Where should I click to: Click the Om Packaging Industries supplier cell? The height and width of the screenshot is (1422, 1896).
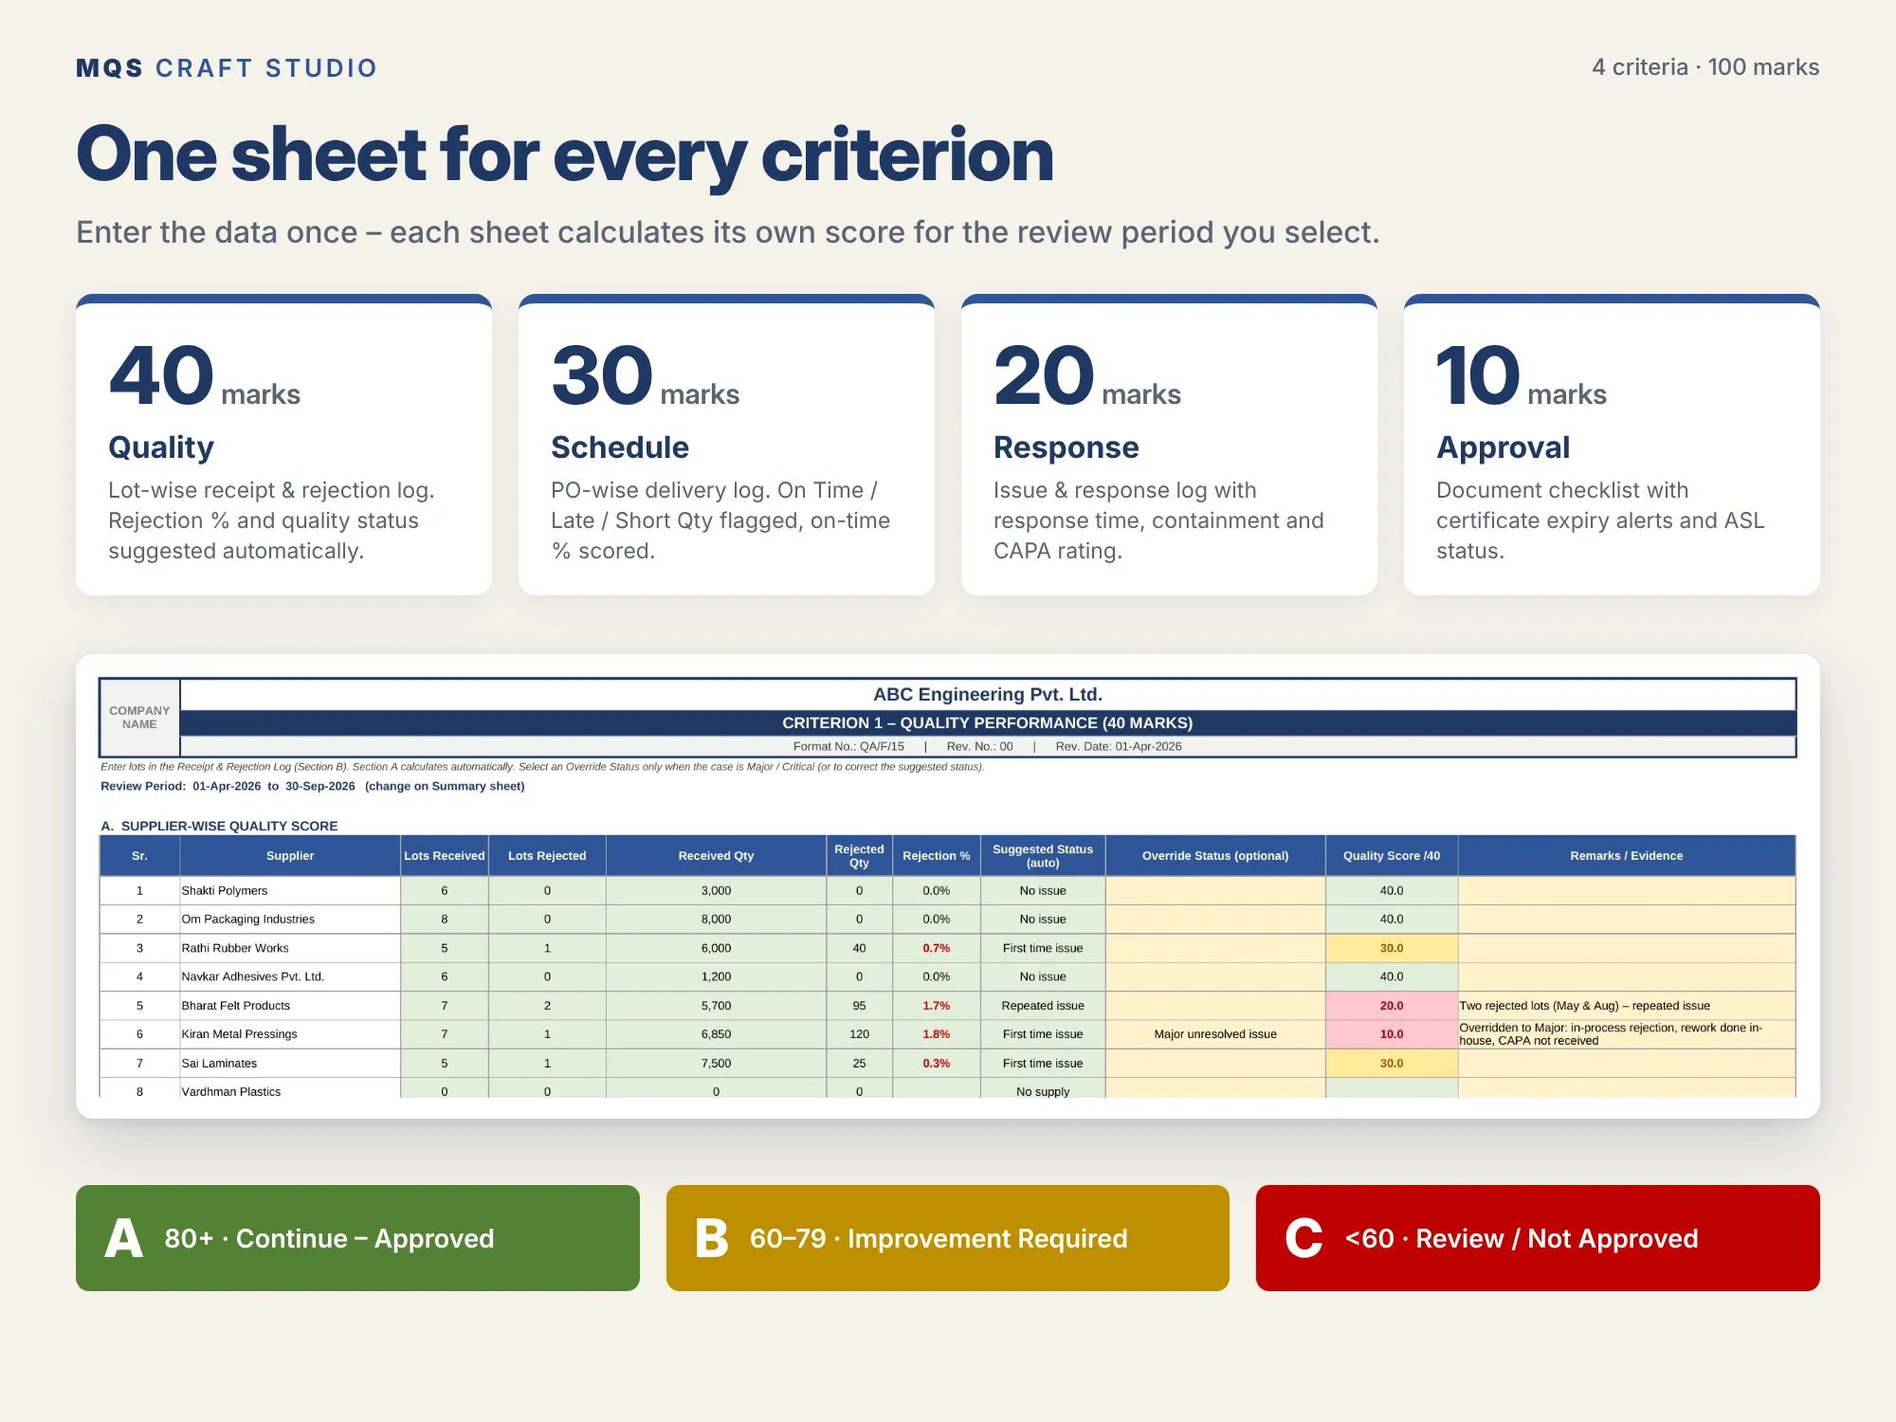point(289,920)
